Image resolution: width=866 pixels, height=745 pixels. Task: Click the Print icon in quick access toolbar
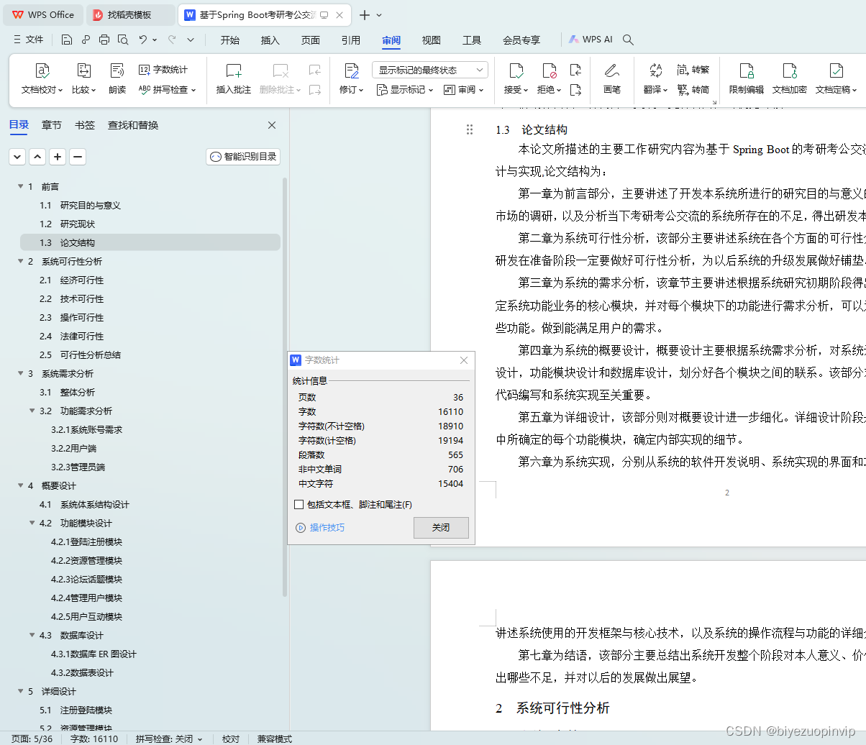coord(104,40)
